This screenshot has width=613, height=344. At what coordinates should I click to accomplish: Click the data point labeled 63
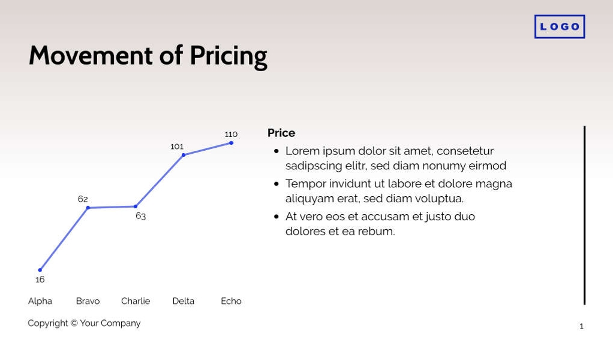(136, 206)
